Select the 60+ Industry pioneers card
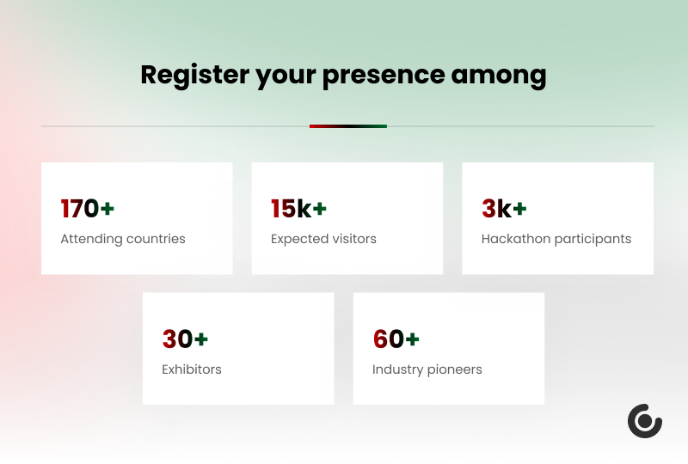 (x=449, y=349)
